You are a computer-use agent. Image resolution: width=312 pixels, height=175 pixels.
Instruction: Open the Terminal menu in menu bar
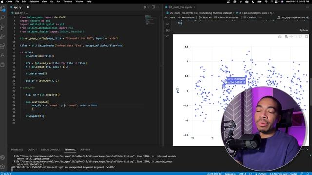(68, 1)
